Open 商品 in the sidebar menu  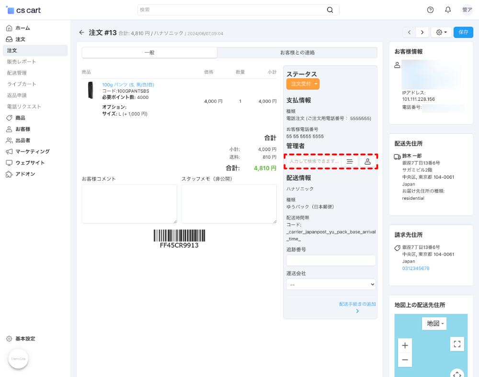coord(20,118)
